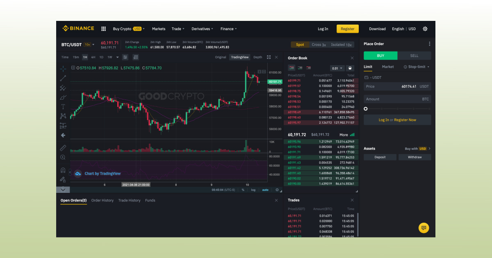Viewport: 492px width, 258px height.
Task: Open the theme settings icon in header
Action: coord(425,29)
